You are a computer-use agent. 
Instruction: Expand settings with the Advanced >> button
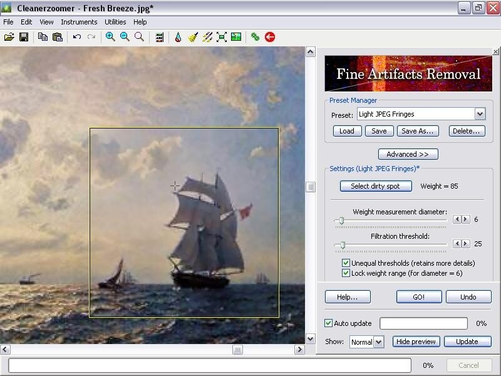pos(408,154)
